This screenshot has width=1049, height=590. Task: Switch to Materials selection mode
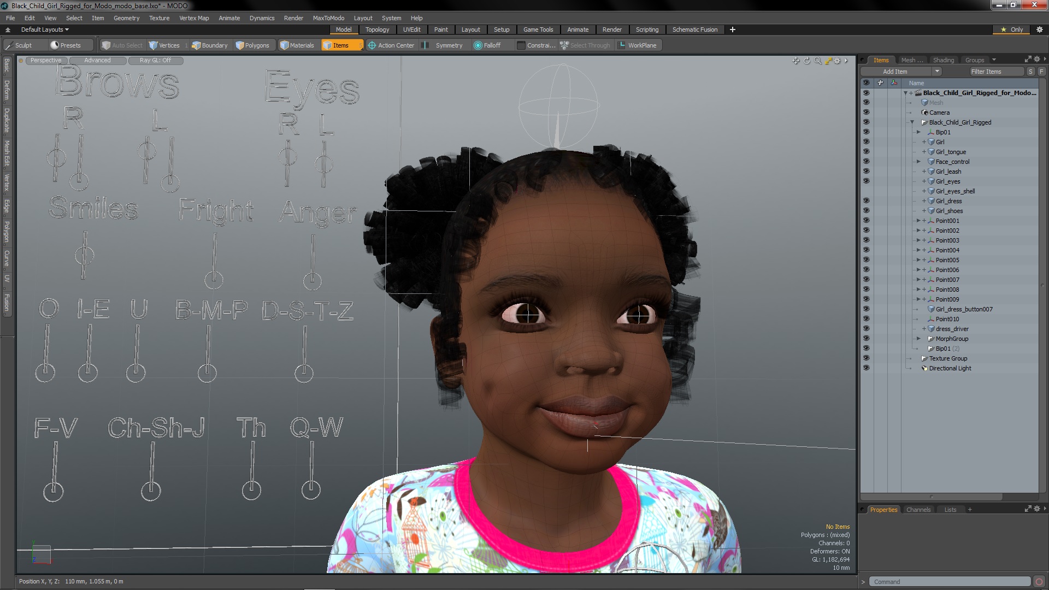pos(297,45)
